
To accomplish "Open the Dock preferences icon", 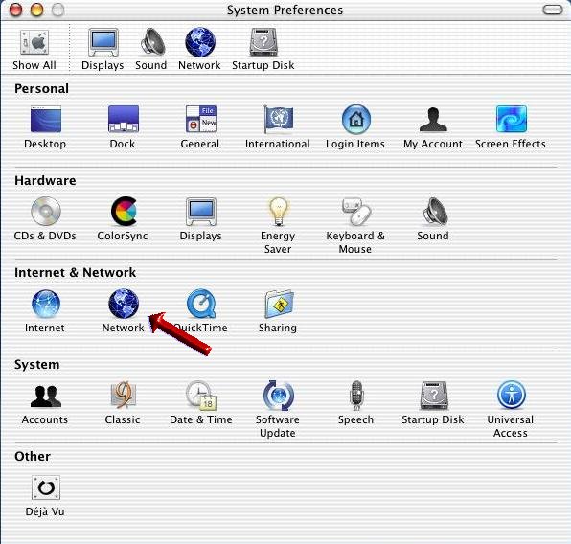I will coord(124,119).
